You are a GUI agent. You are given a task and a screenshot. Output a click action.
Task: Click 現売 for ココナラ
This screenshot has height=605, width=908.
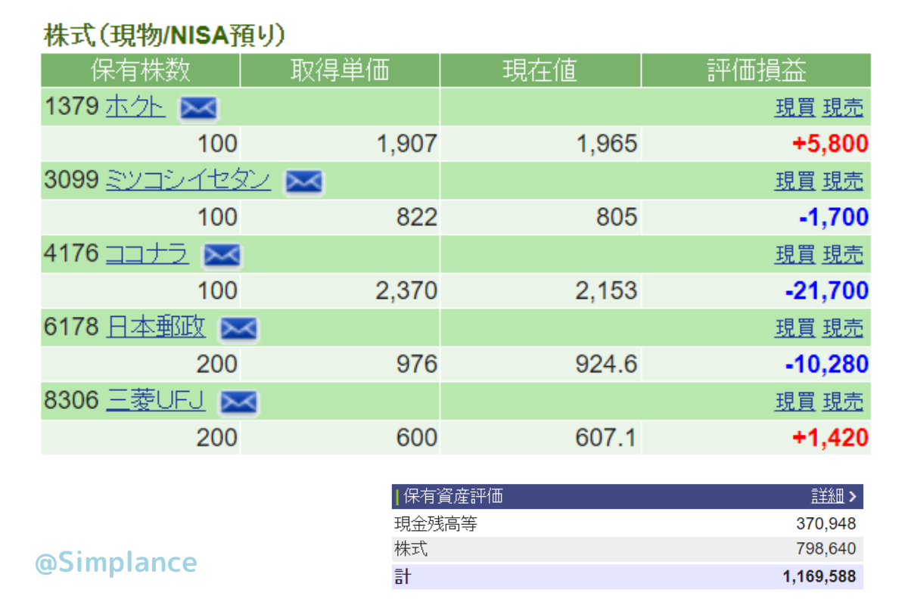tap(842, 255)
